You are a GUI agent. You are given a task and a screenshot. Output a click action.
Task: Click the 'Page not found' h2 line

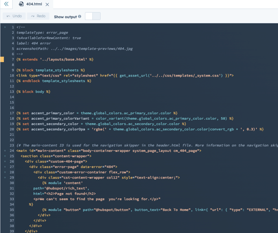click(64, 194)
